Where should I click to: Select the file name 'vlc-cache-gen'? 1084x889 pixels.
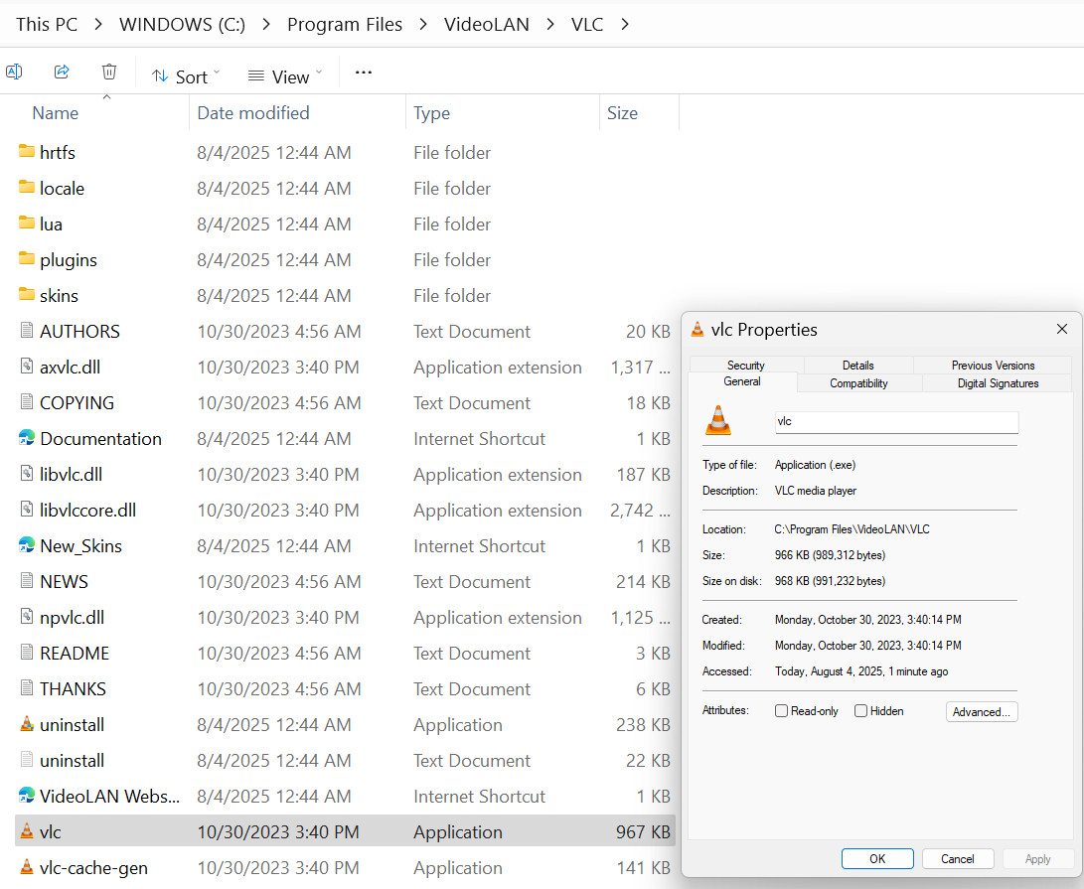[x=93, y=868]
